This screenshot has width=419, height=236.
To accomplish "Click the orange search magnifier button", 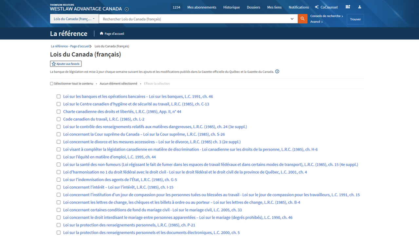I will 303,19.
